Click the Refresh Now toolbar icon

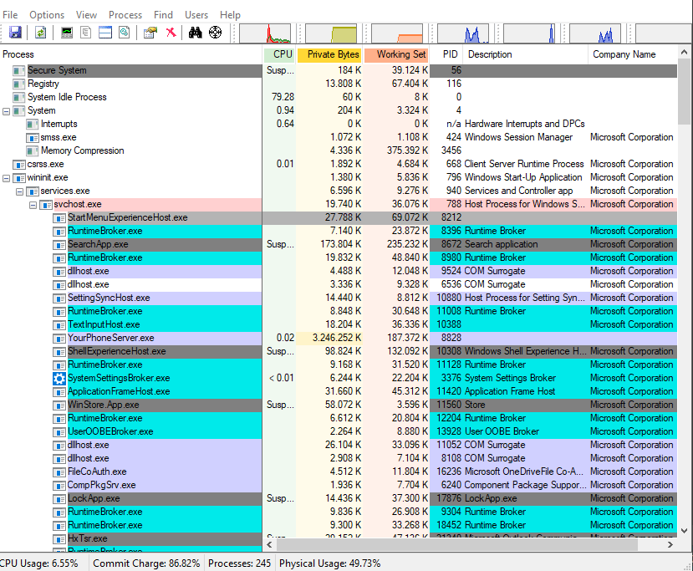coord(41,33)
